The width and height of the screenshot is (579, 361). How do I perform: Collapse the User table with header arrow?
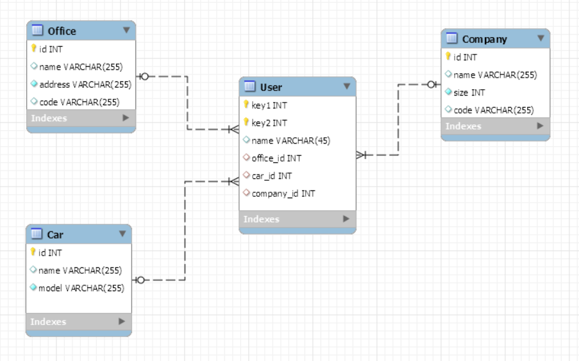click(346, 86)
